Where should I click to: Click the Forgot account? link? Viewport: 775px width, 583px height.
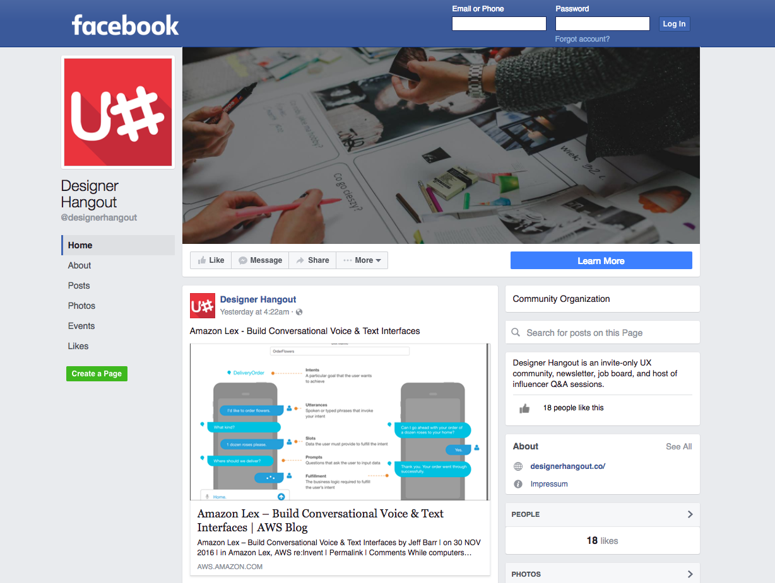583,39
